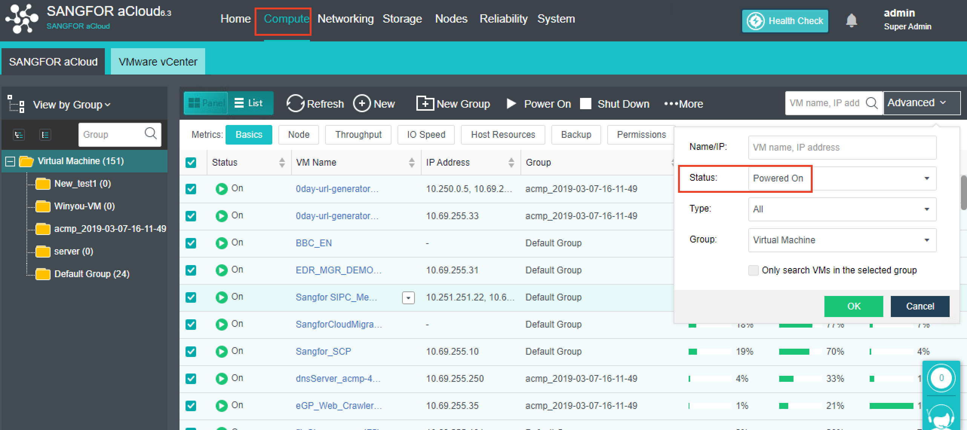The image size is (967, 430).
Task: Refresh the VM list
Action: click(315, 104)
